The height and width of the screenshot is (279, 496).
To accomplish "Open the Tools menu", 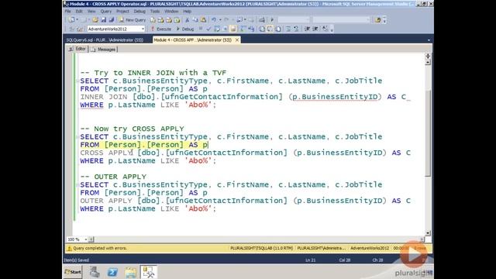I will coord(155,12).
